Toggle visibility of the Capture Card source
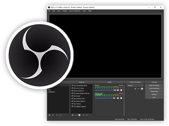 pyautogui.click(x=73, y=98)
